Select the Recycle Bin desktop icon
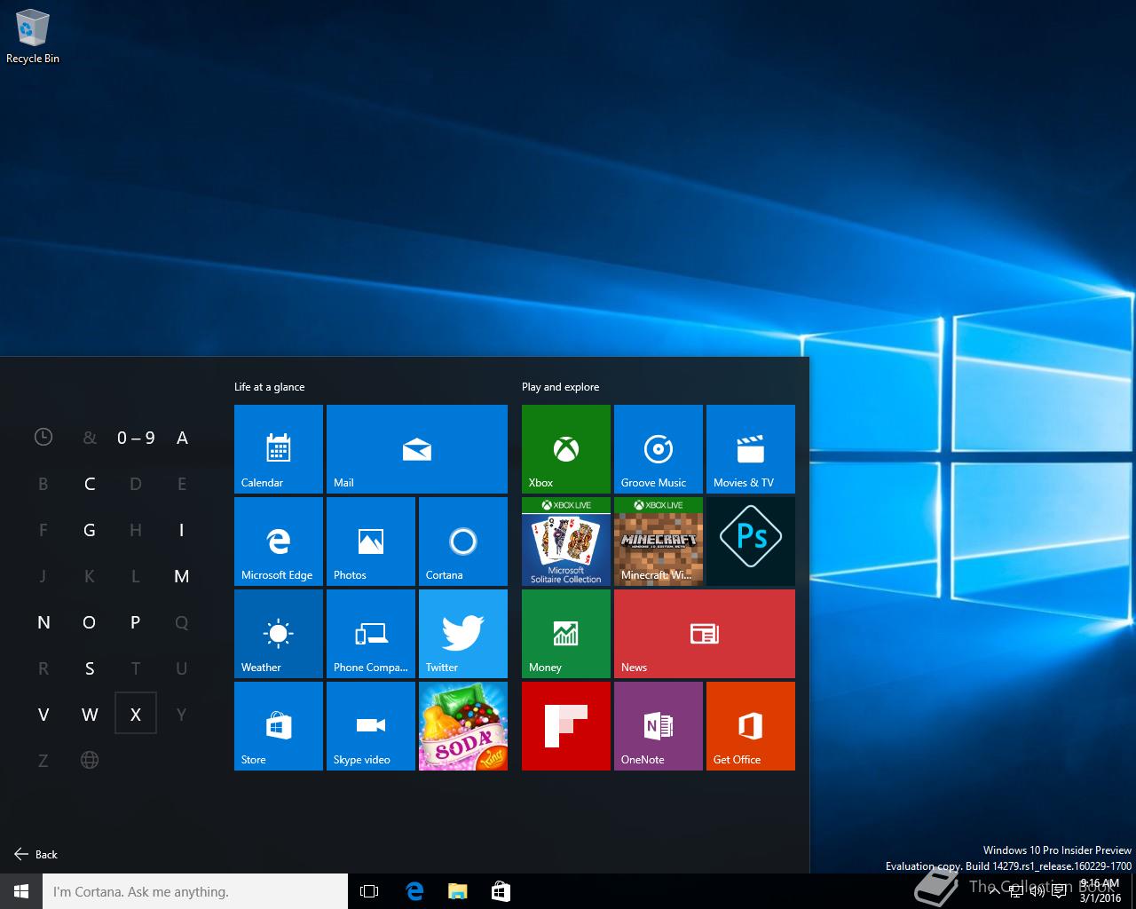 [x=33, y=37]
